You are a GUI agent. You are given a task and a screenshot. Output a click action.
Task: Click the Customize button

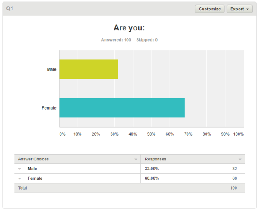(209, 9)
